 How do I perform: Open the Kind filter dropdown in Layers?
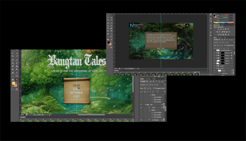144,81
